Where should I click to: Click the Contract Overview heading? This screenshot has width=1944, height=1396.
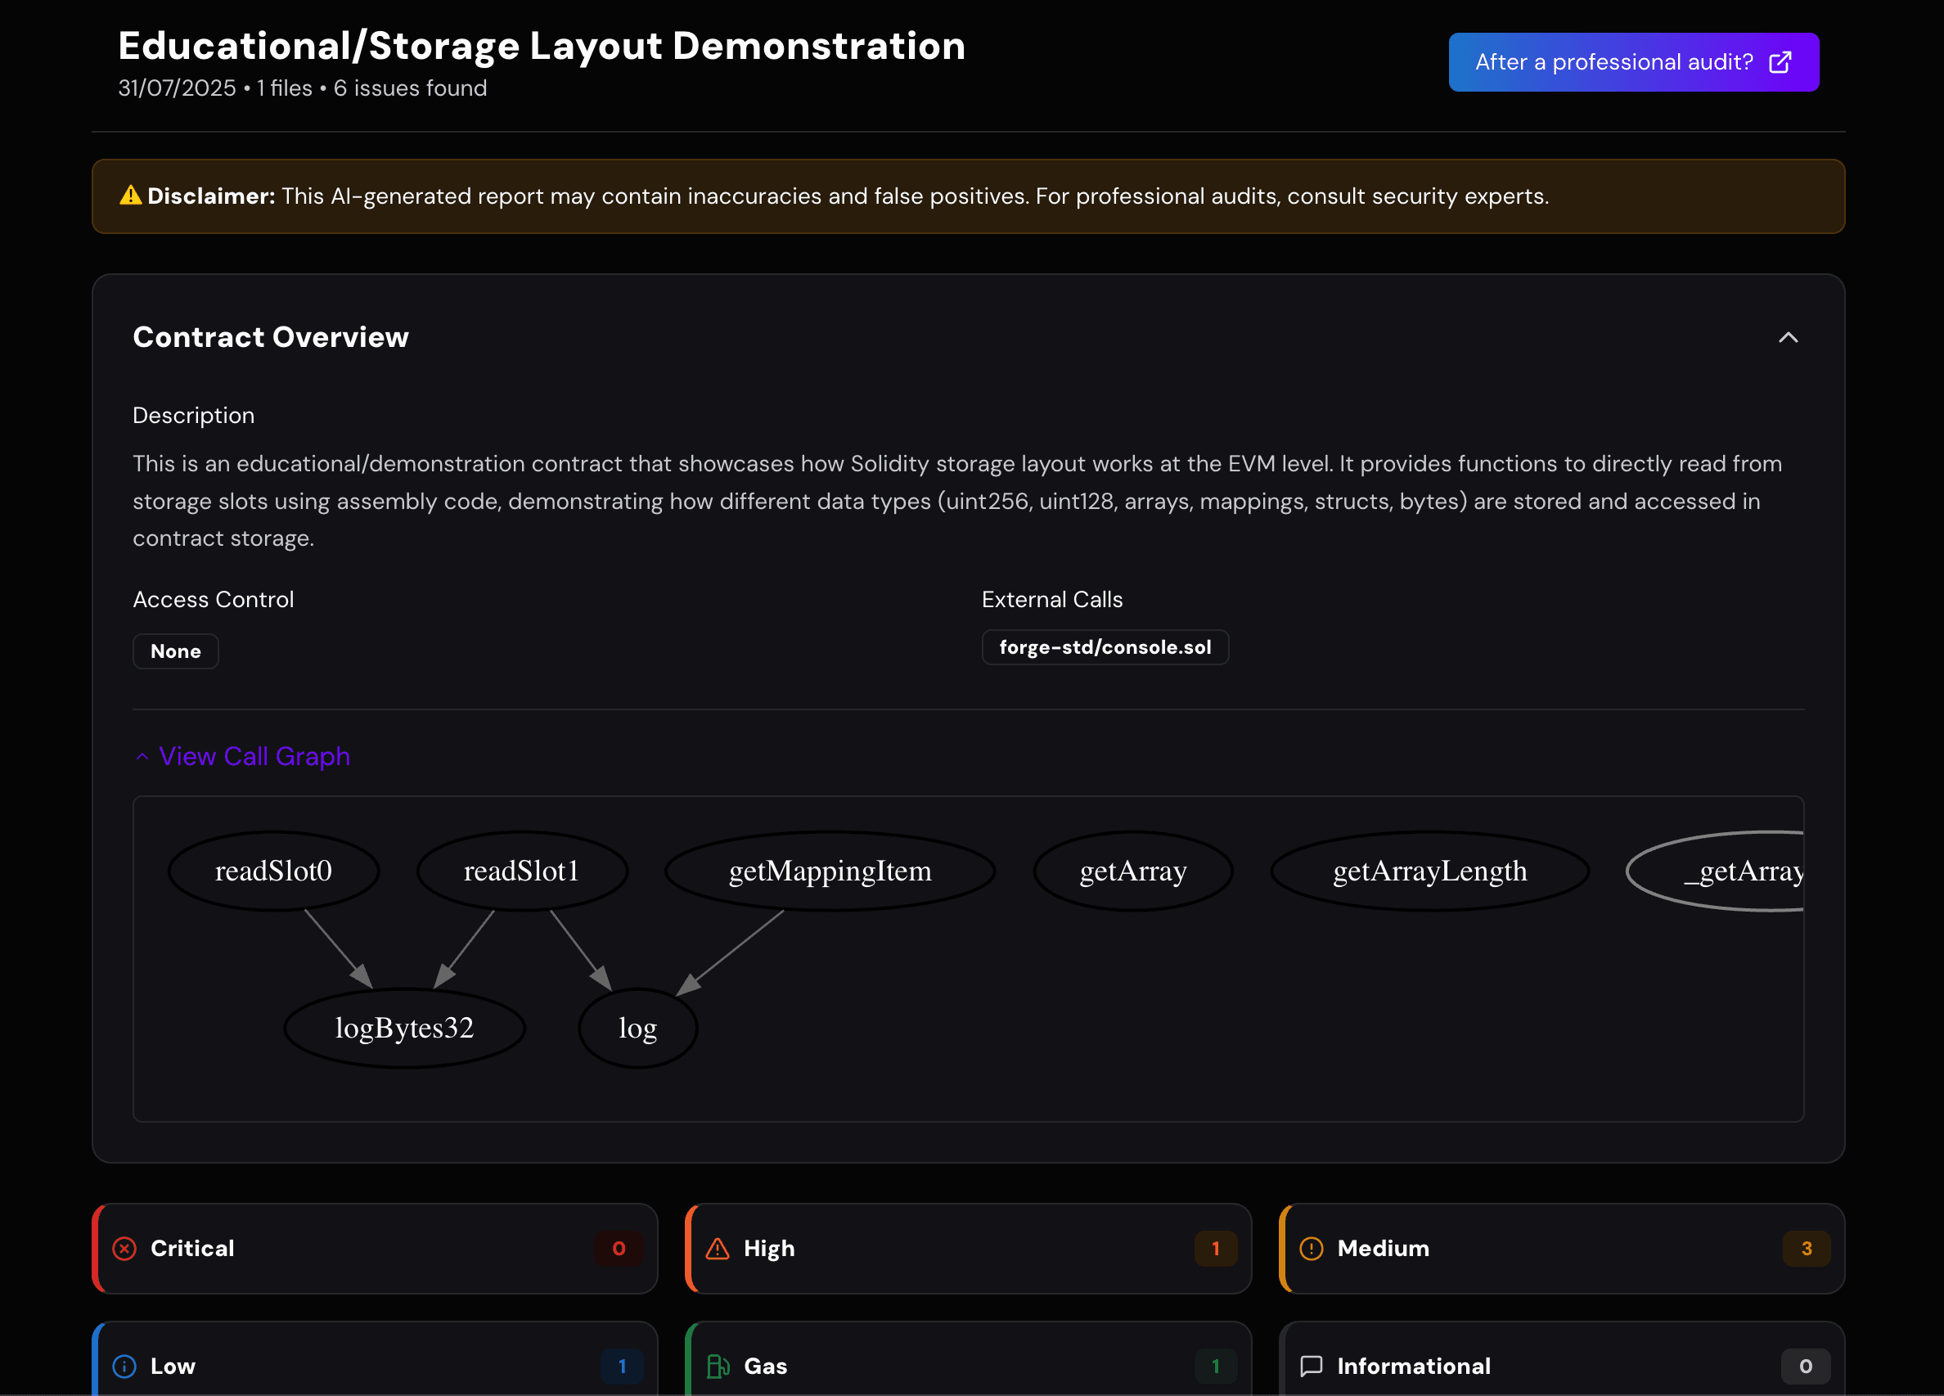[x=271, y=337]
